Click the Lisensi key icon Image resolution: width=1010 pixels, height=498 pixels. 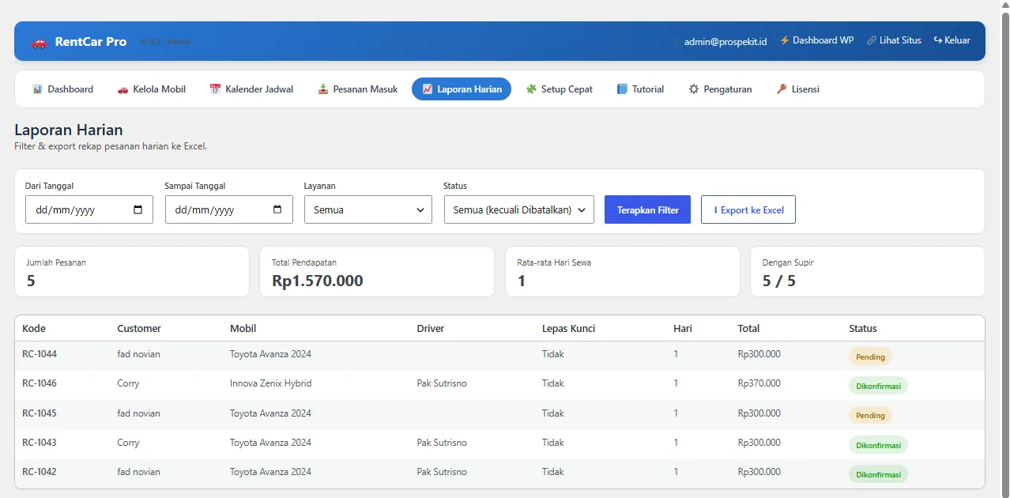click(x=782, y=89)
